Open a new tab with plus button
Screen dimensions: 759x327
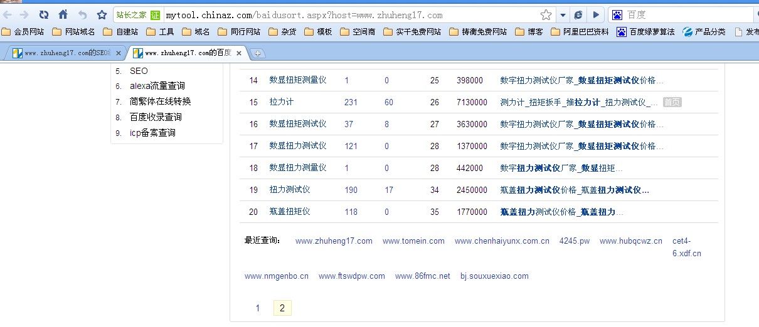click(258, 53)
